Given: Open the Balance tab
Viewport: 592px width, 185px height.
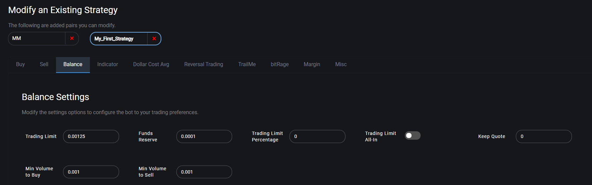Looking at the screenshot, I should pyautogui.click(x=73, y=64).
